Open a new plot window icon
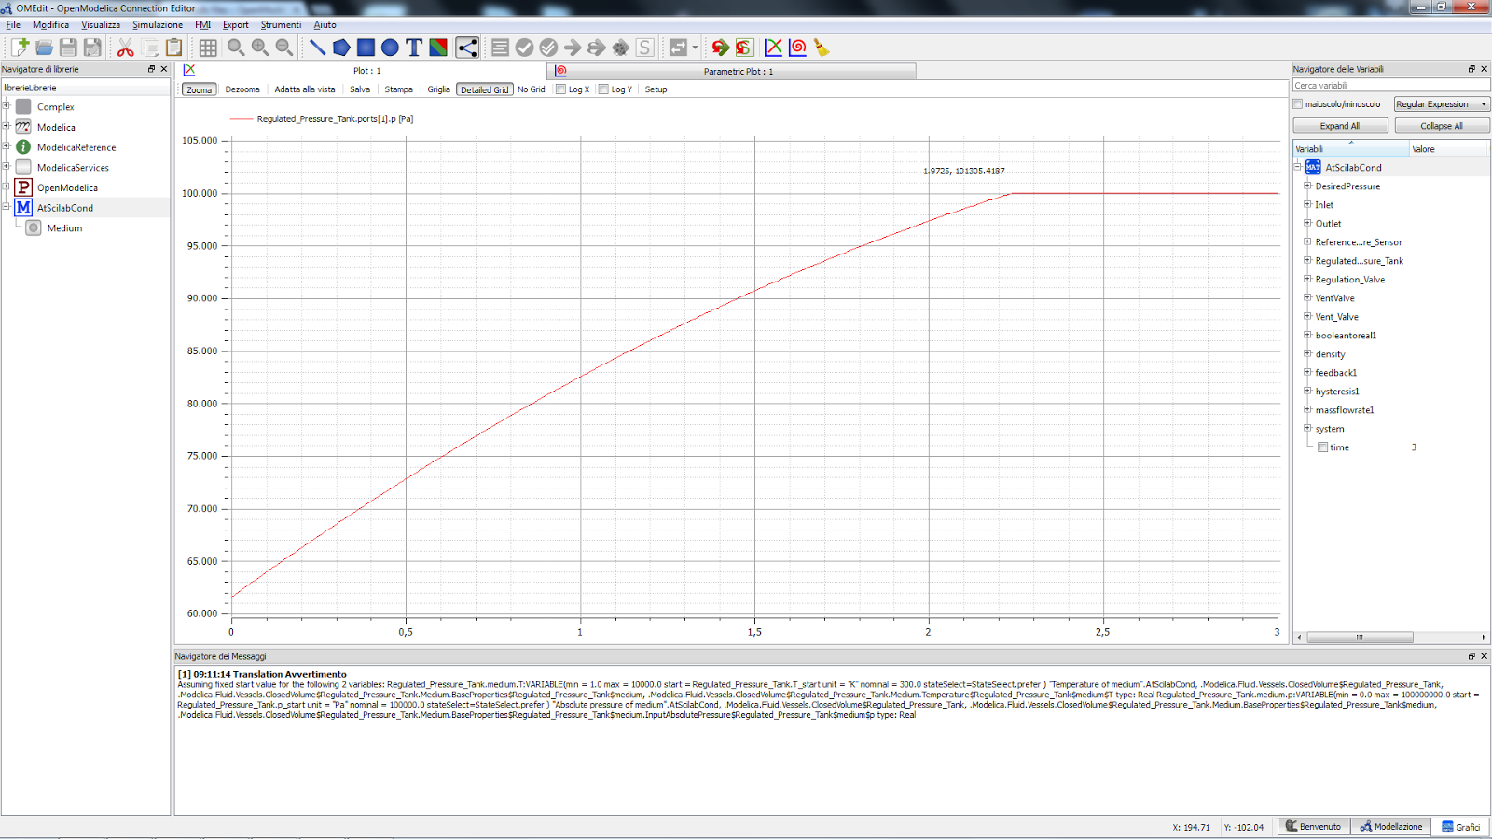 pos(773,48)
